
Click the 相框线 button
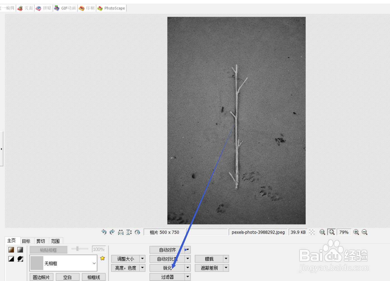coord(94,277)
